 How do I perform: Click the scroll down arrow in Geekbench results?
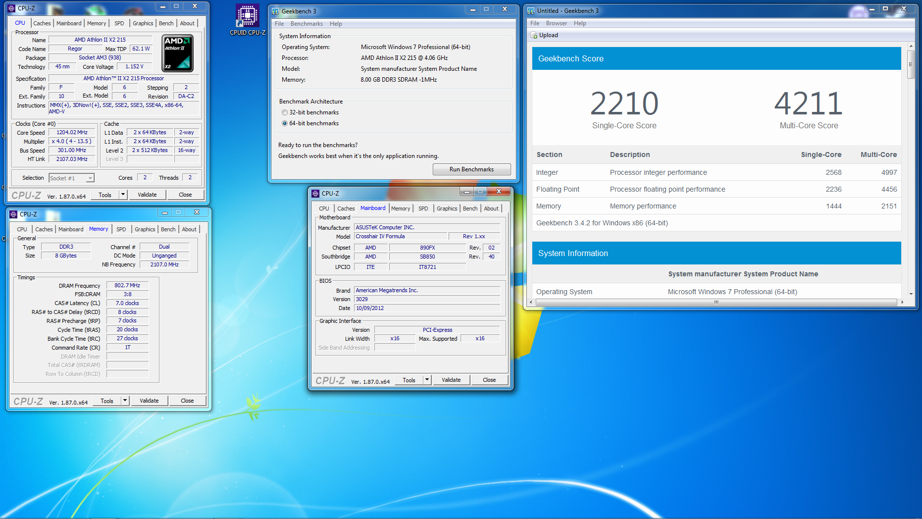[911, 294]
